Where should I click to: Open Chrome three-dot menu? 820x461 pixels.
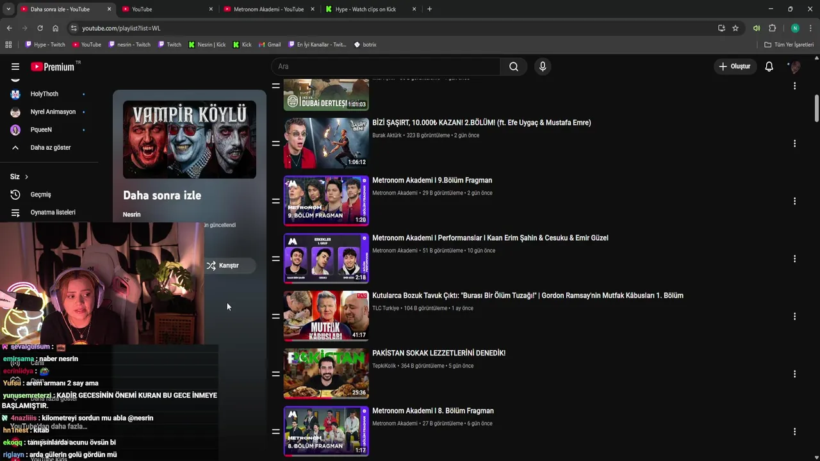point(810,28)
